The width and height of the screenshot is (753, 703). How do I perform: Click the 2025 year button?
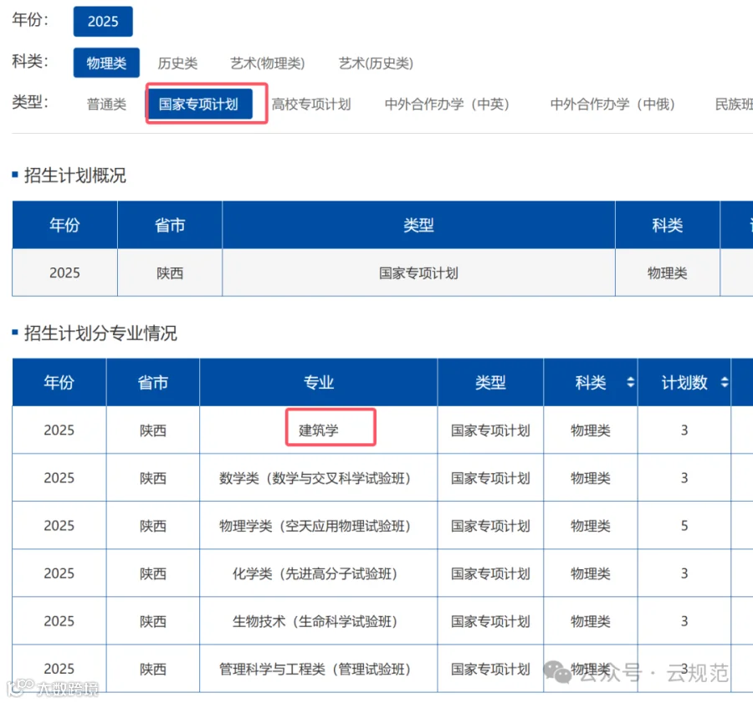[103, 21]
